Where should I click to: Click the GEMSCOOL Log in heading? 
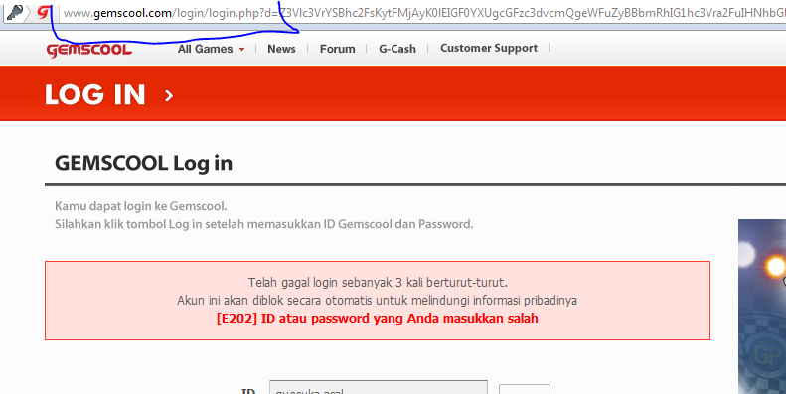(x=143, y=163)
